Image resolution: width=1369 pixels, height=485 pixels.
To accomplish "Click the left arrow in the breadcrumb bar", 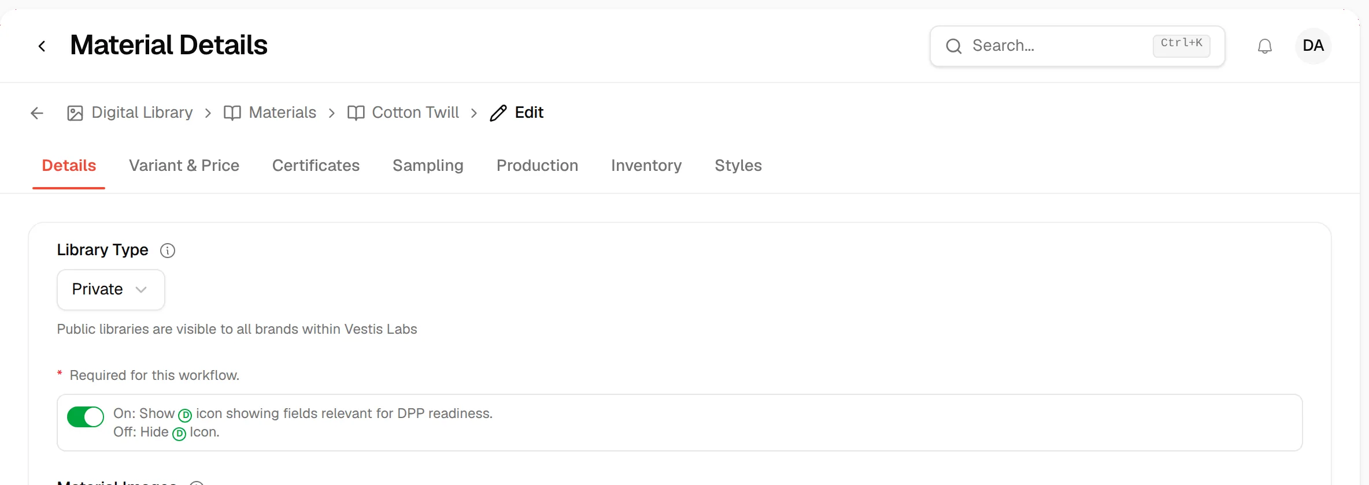I will 37,113.
